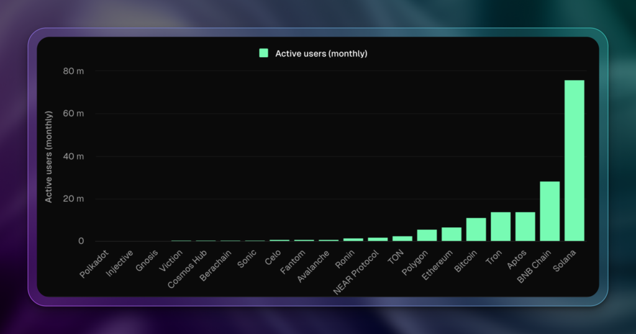The height and width of the screenshot is (334, 636).
Task: Click the Cosmos Hub axis label
Action: tap(188, 269)
